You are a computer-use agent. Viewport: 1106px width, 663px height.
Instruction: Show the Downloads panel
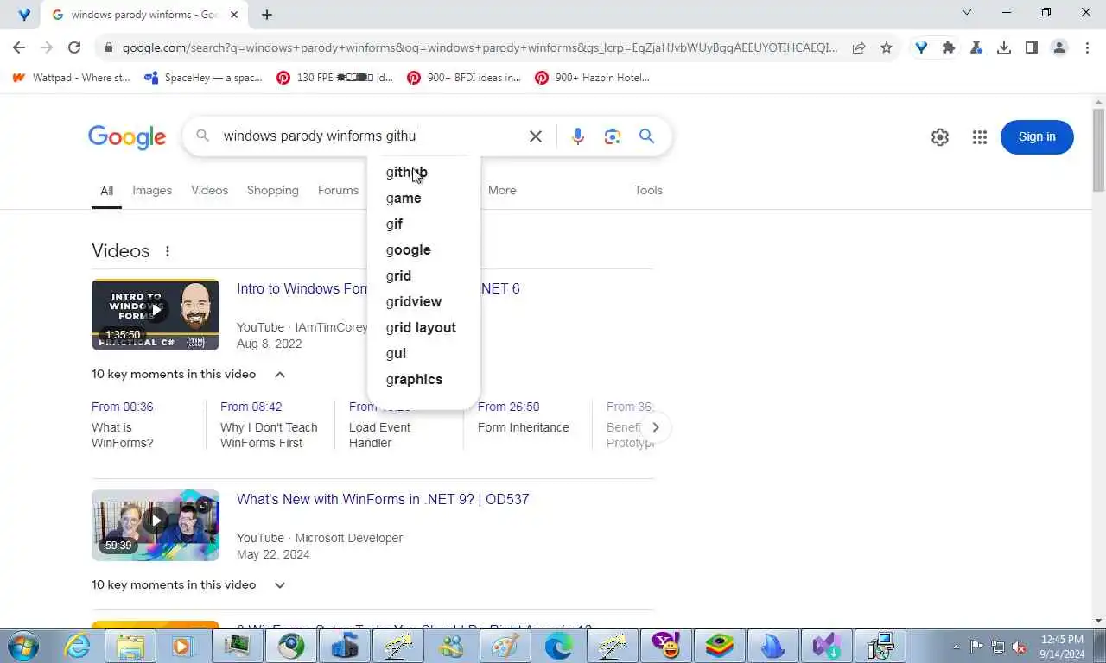(x=1004, y=47)
